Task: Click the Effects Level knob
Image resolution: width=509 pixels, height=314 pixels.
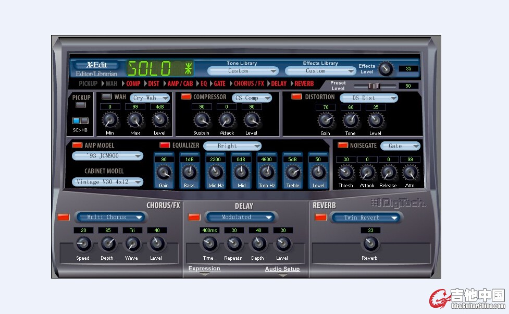Action: pyautogui.click(x=386, y=68)
